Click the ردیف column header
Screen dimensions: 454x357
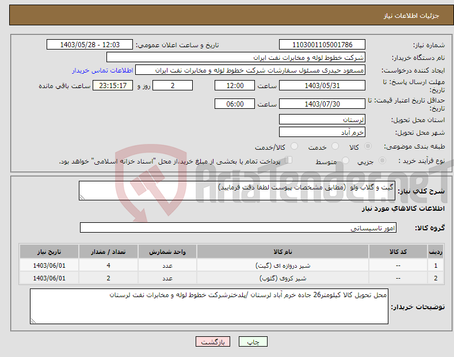(436, 252)
